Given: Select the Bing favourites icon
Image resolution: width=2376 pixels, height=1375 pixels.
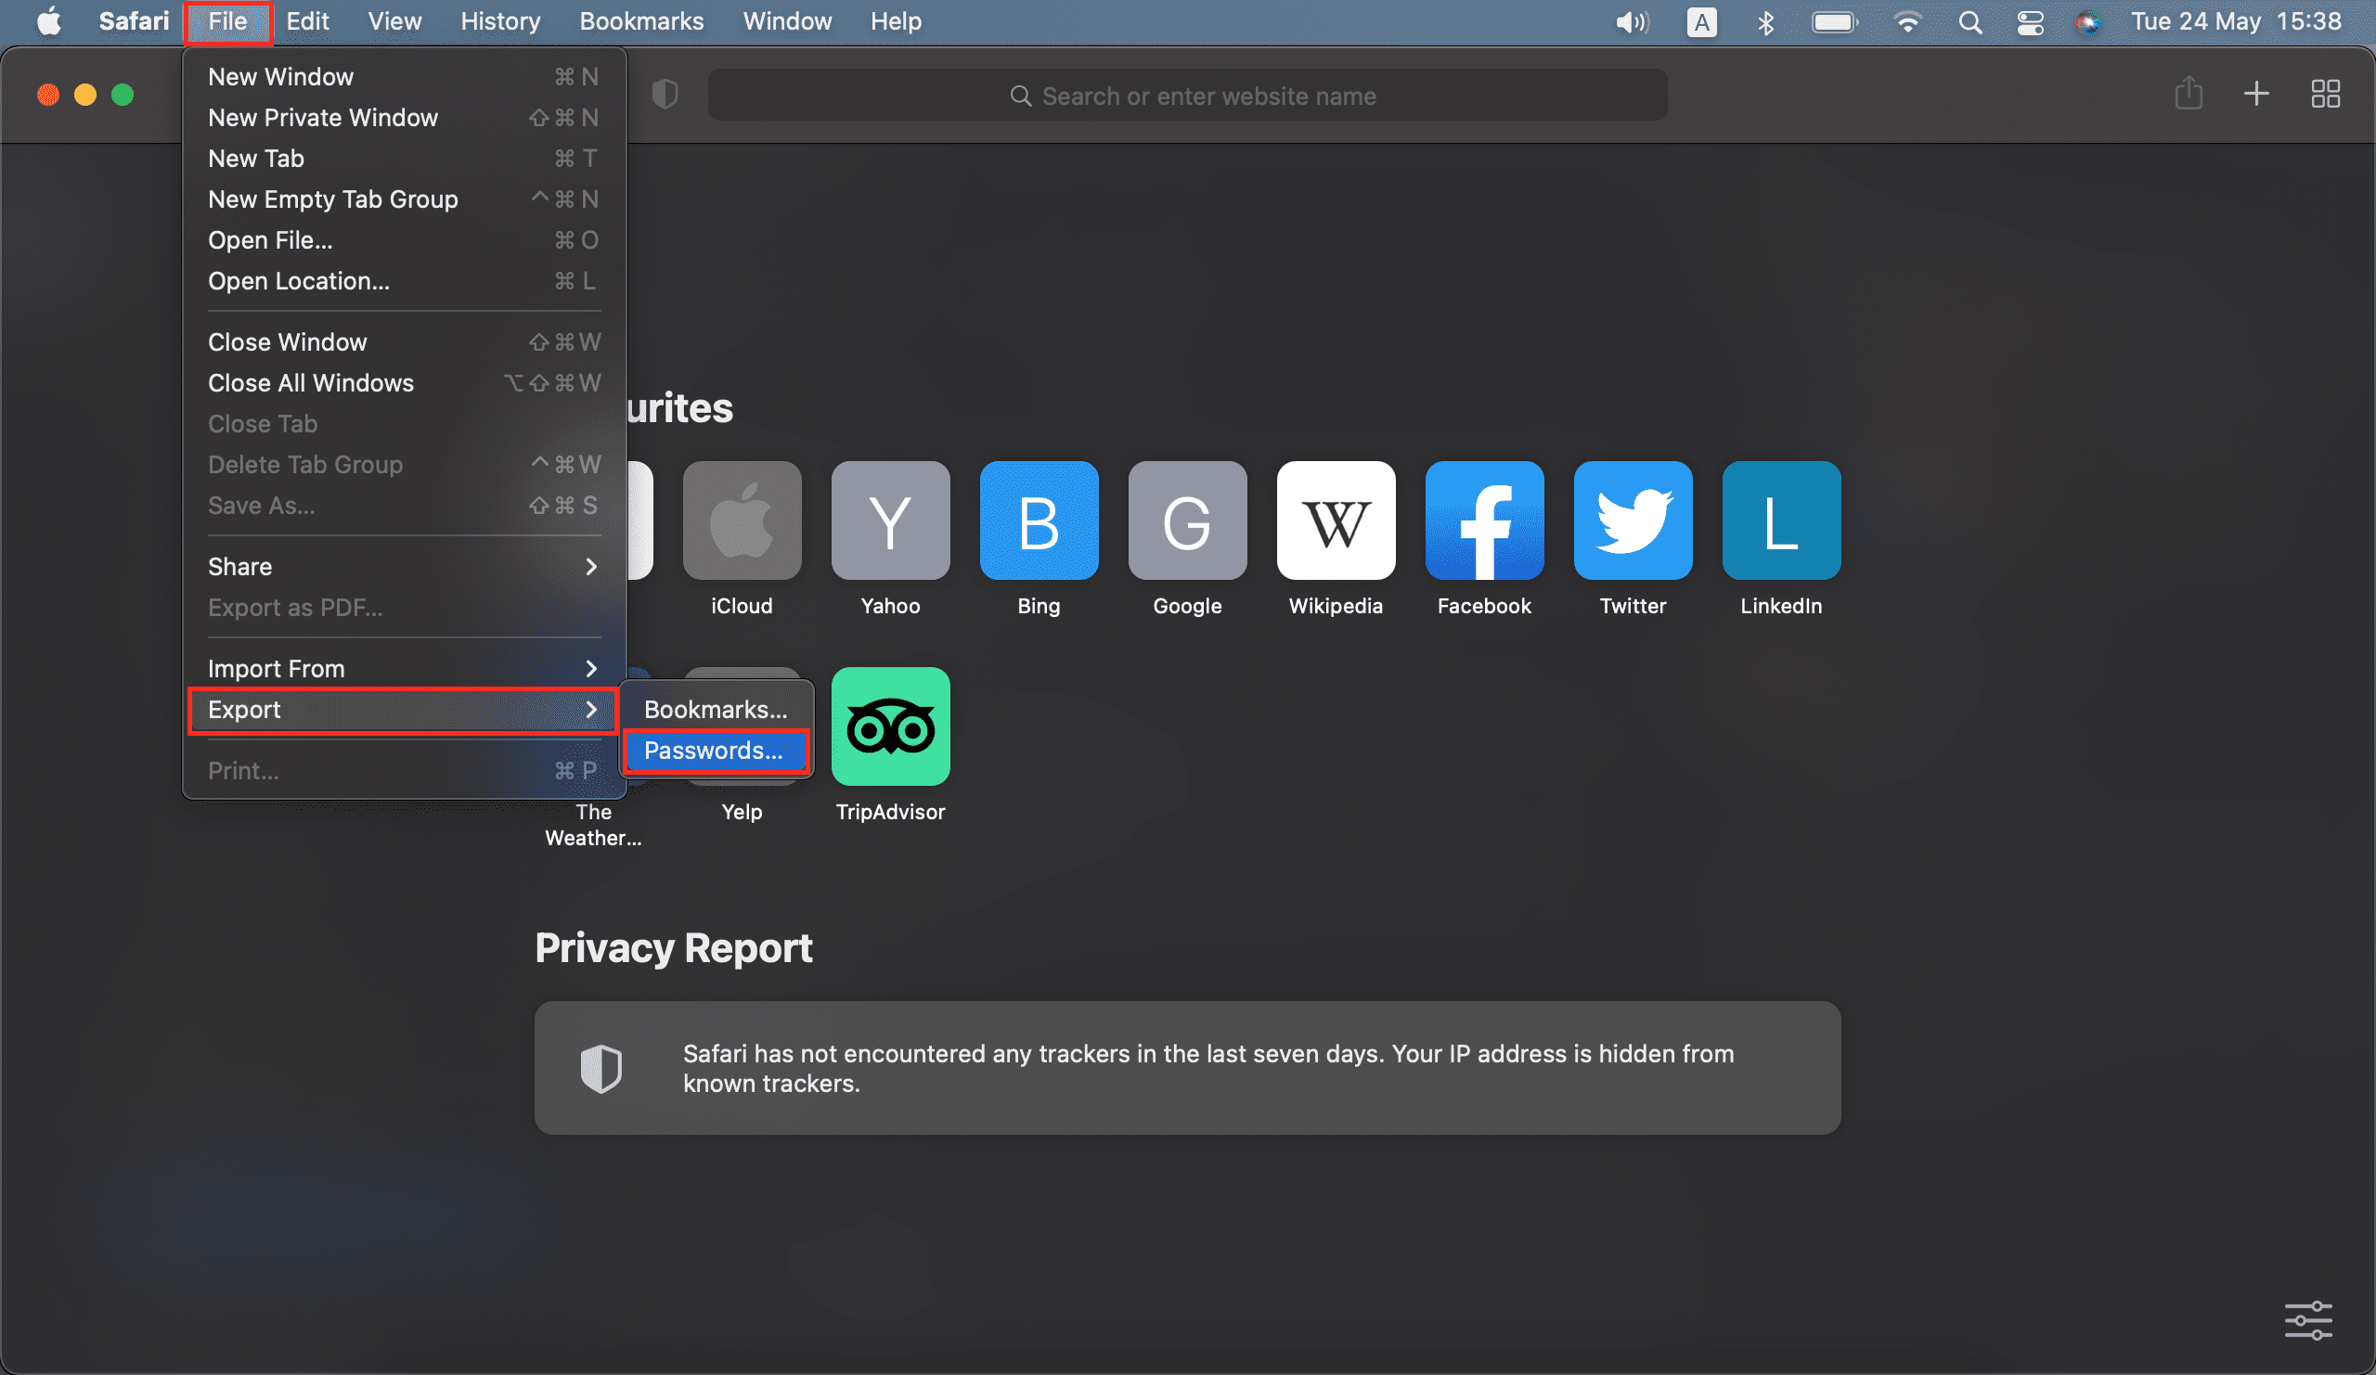Looking at the screenshot, I should click(x=1039, y=522).
